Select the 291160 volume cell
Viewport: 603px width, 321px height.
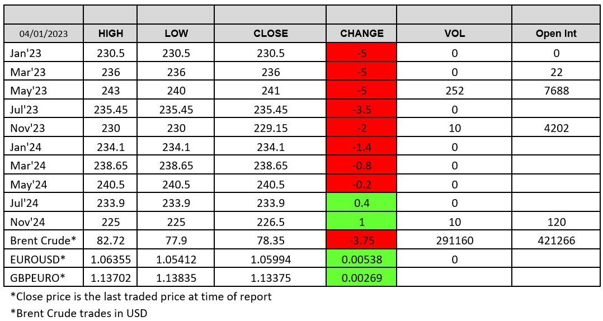pyautogui.click(x=454, y=241)
